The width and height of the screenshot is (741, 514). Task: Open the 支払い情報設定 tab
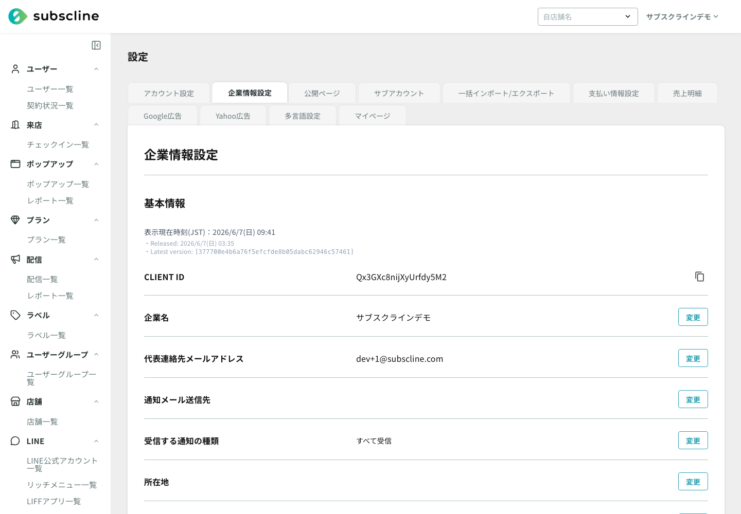click(x=614, y=93)
